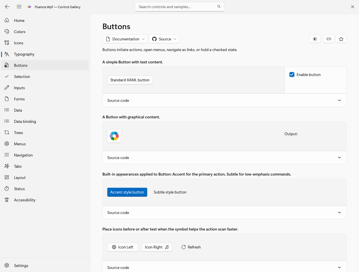Click the Forms document icon
The width and height of the screenshot is (359, 272).
coord(7,99)
